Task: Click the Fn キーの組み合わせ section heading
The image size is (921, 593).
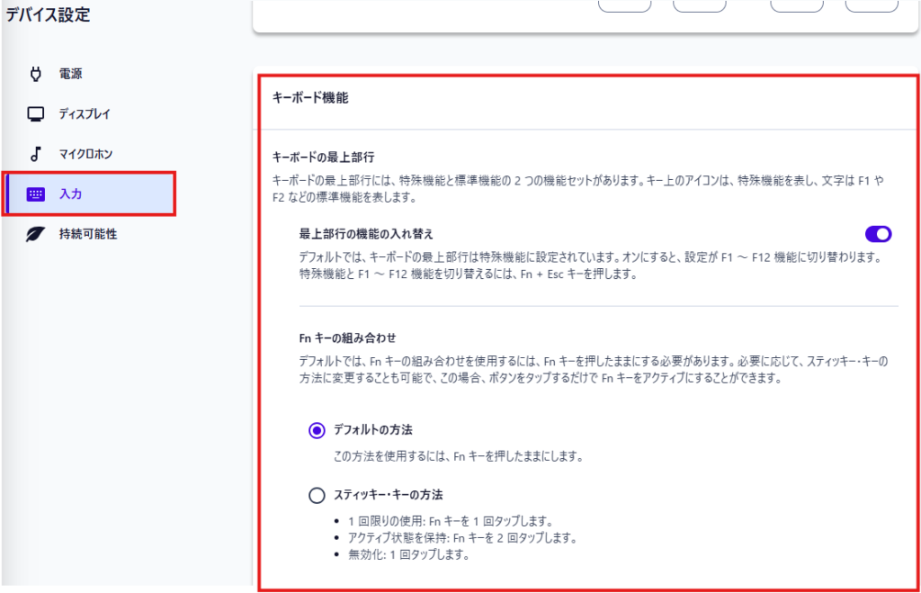Action: pyautogui.click(x=346, y=338)
